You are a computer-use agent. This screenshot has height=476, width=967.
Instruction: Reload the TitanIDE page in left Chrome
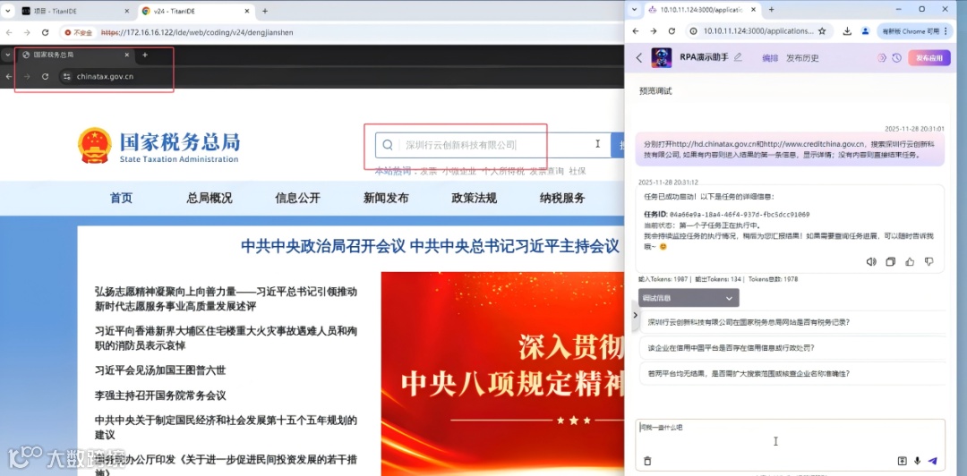coord(45,33)
